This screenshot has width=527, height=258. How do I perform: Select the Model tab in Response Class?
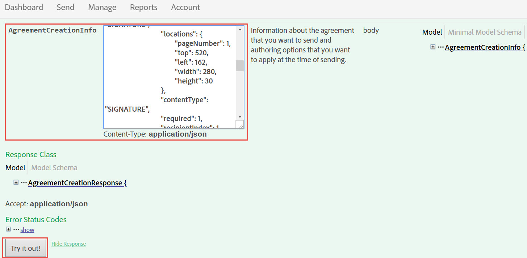(x=15, y=167)
